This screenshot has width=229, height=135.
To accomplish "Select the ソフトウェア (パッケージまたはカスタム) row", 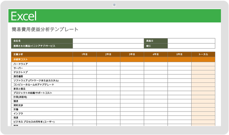I will (x=113, y=81).
